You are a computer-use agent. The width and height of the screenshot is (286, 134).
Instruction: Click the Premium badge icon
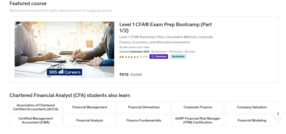(x=153, y=57)
